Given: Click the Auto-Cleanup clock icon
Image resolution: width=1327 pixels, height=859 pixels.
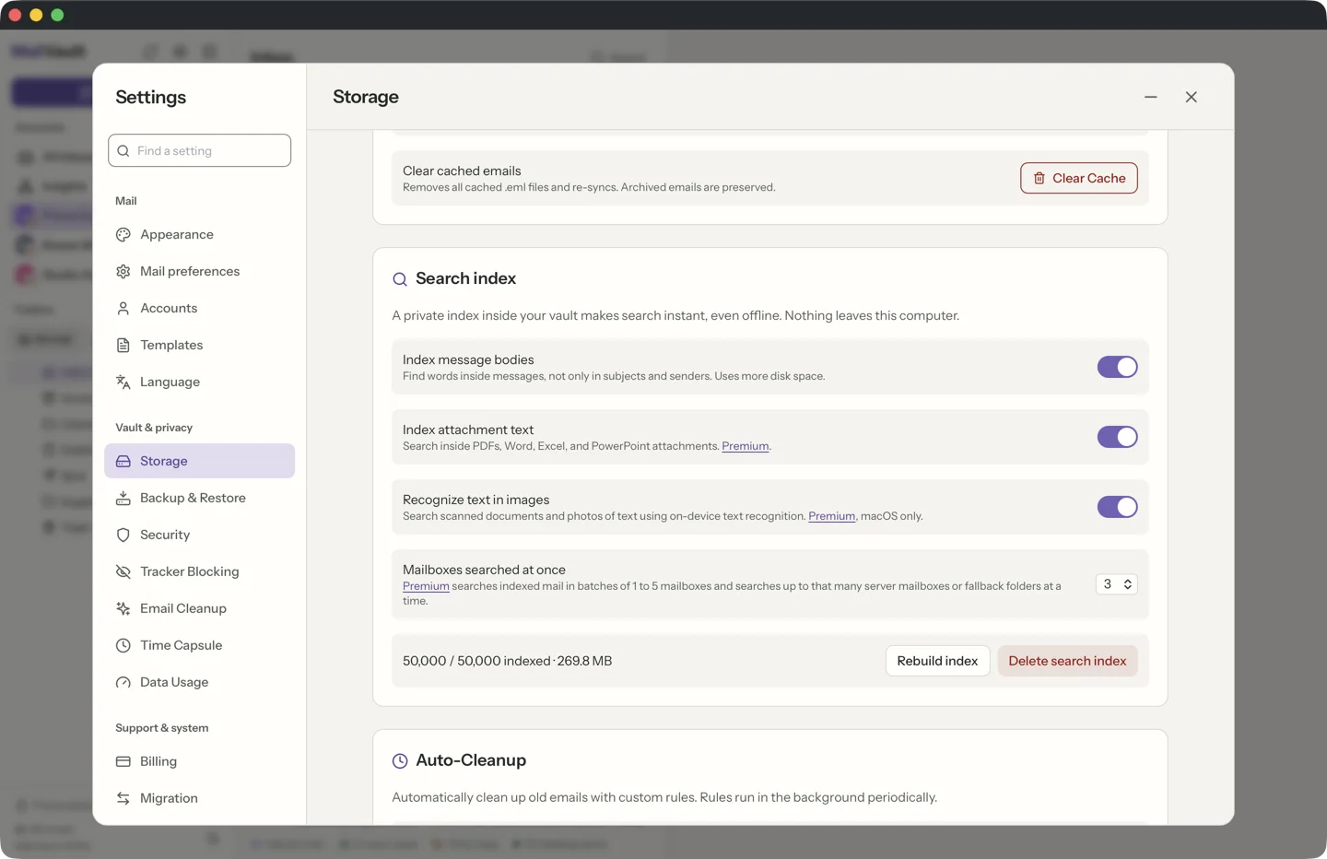Looking at the screenshot, I should click(x=400, y=761).
